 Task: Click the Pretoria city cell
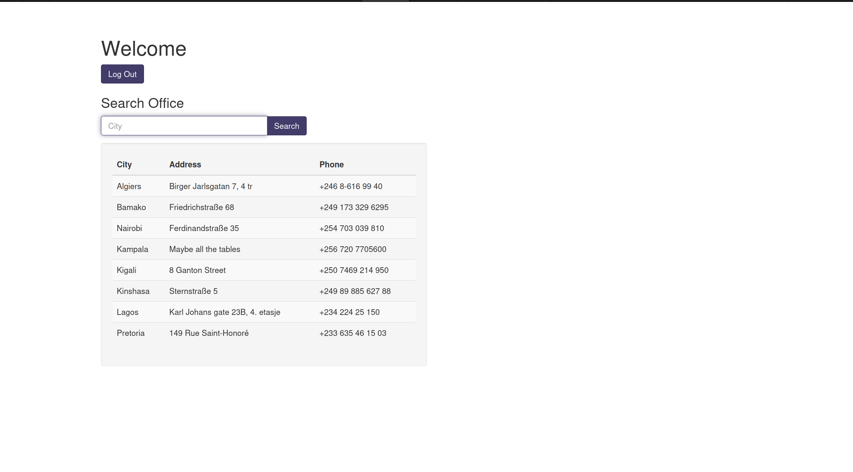click(131, 333)
